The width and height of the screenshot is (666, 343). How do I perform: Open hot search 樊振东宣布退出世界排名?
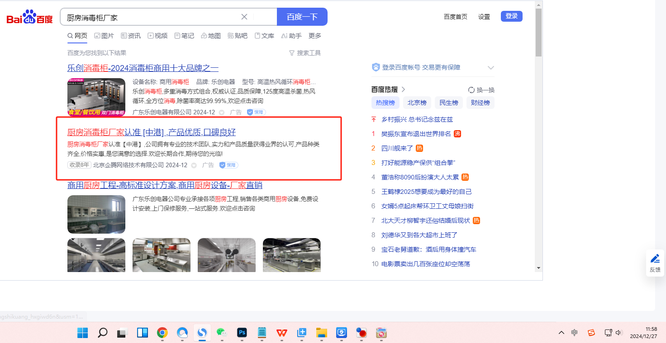coord(416,134)
